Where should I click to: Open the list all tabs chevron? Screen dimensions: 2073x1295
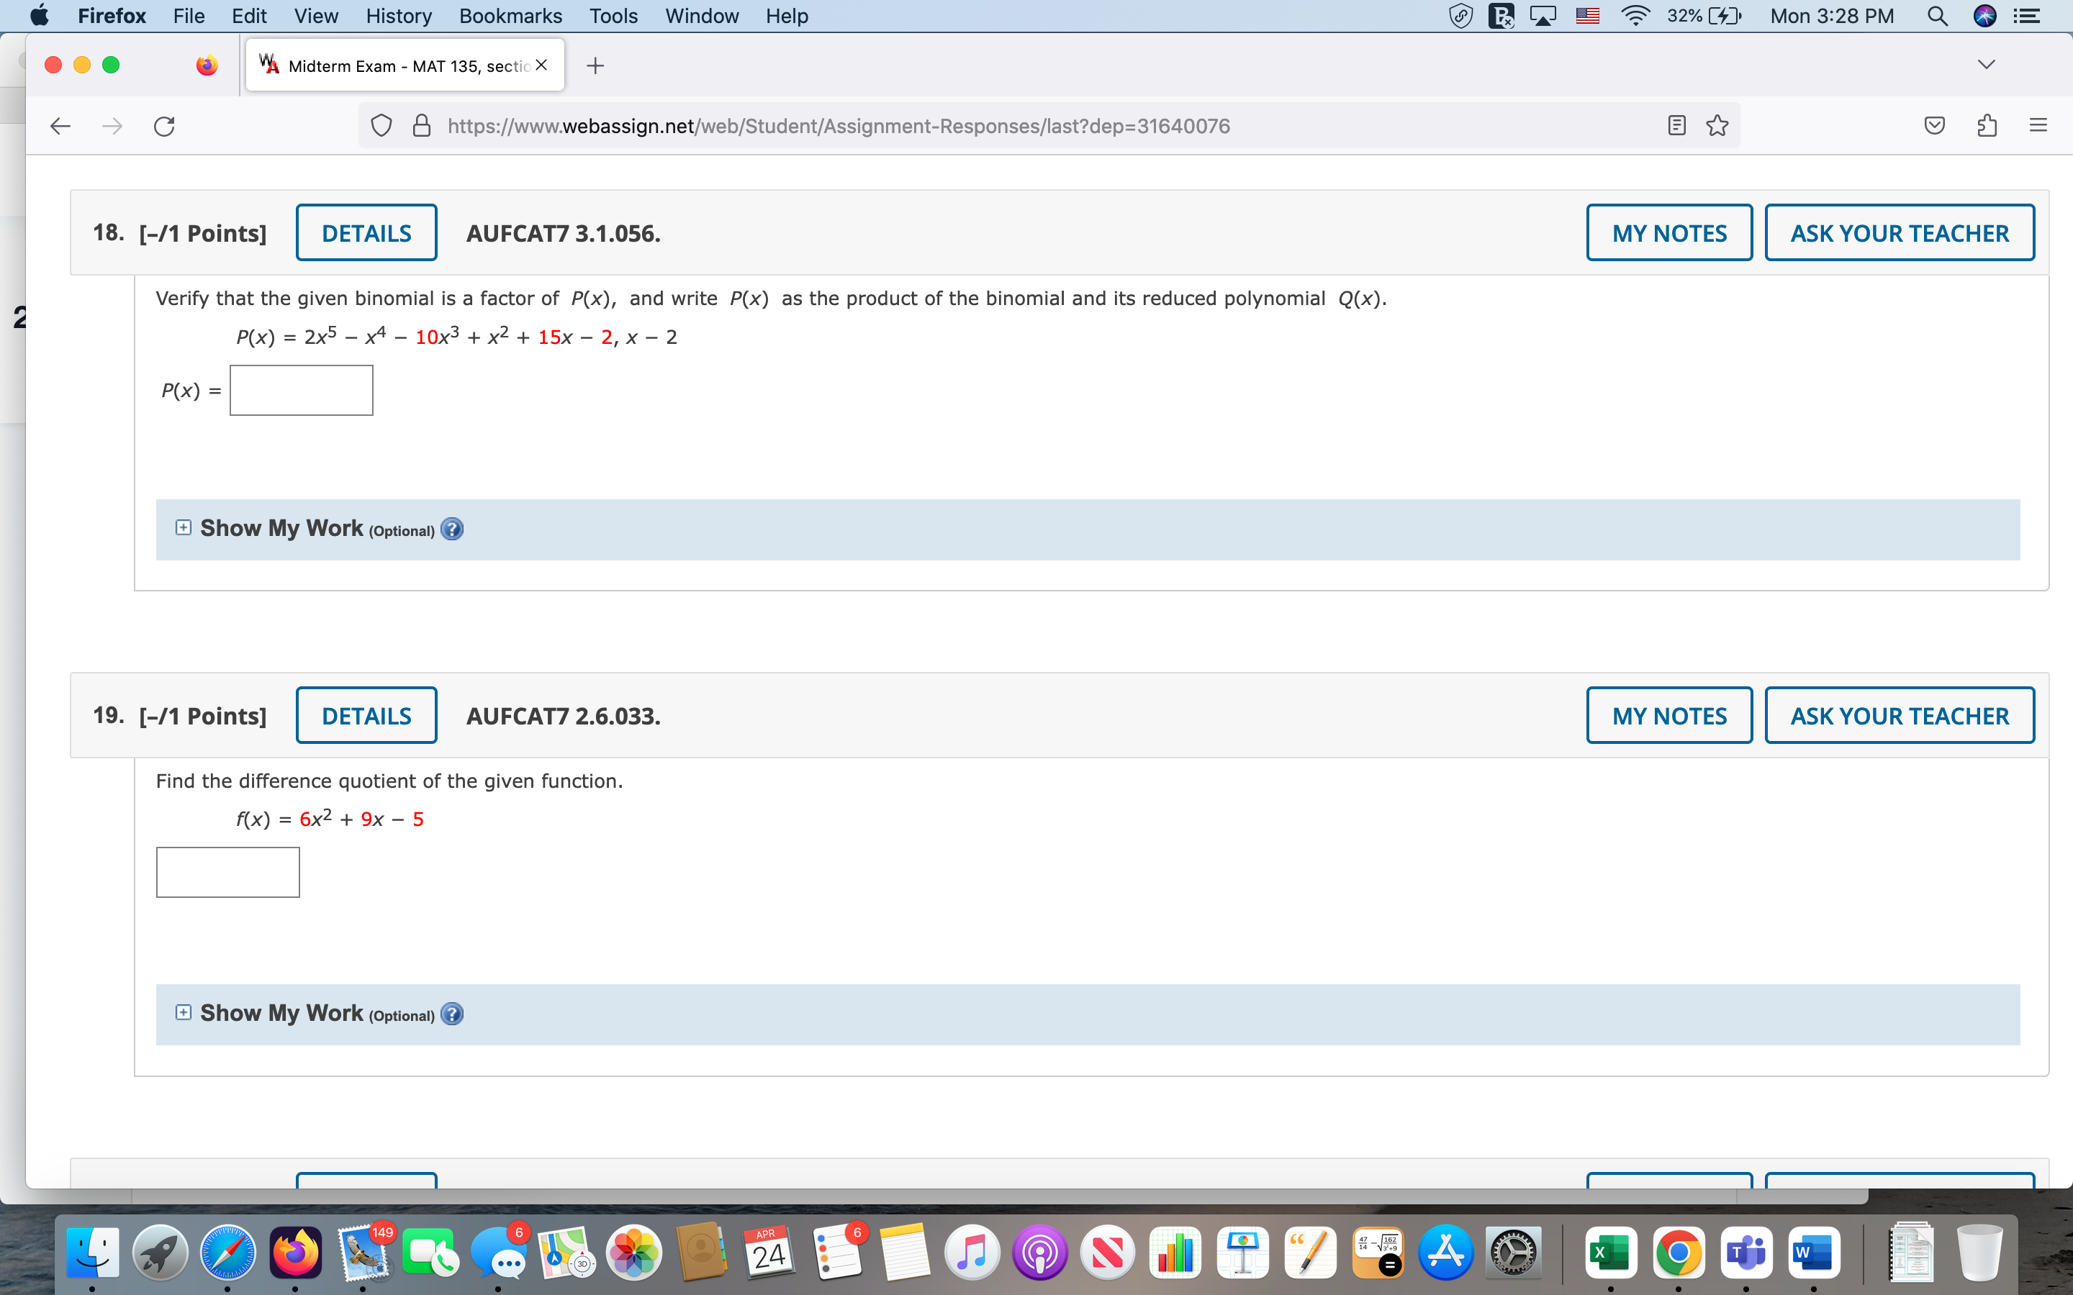(x=1986, y=63)
